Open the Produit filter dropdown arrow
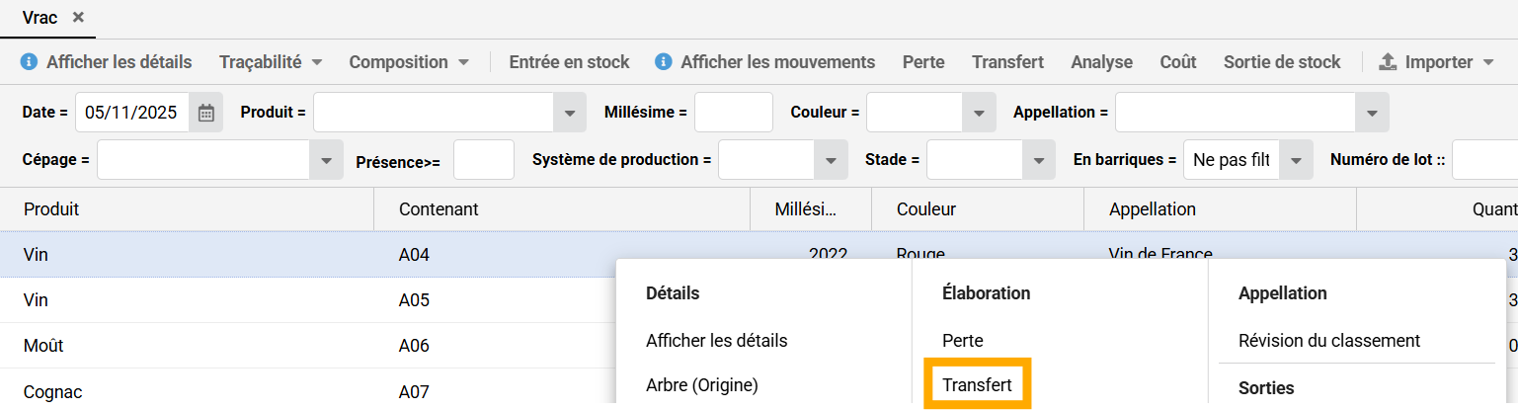This screenshot has width=1518, height=410. (x=569, y=113)
